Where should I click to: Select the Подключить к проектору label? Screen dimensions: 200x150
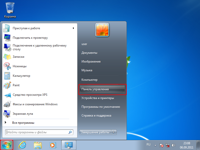[x=30, y=38]
